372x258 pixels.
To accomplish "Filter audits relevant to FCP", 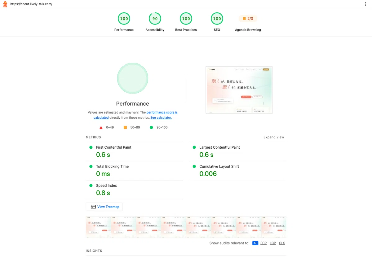I will pos(263,243).
